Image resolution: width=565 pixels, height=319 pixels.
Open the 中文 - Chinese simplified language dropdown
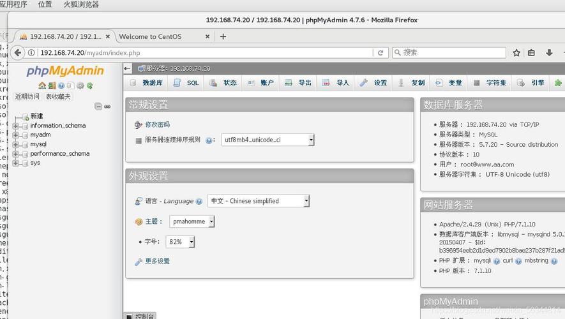pyautogui.click(x=259, y=201)
